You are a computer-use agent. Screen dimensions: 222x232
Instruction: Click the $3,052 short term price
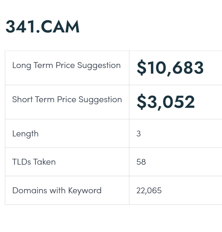(166, 102)
